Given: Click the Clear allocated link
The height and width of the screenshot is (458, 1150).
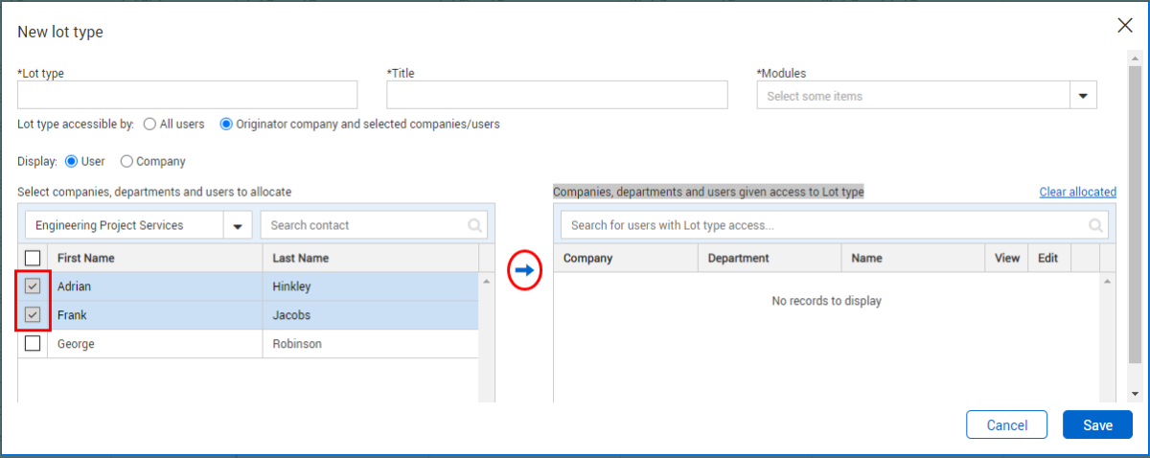Looking at the screenshot, I should click(1077, 192).
